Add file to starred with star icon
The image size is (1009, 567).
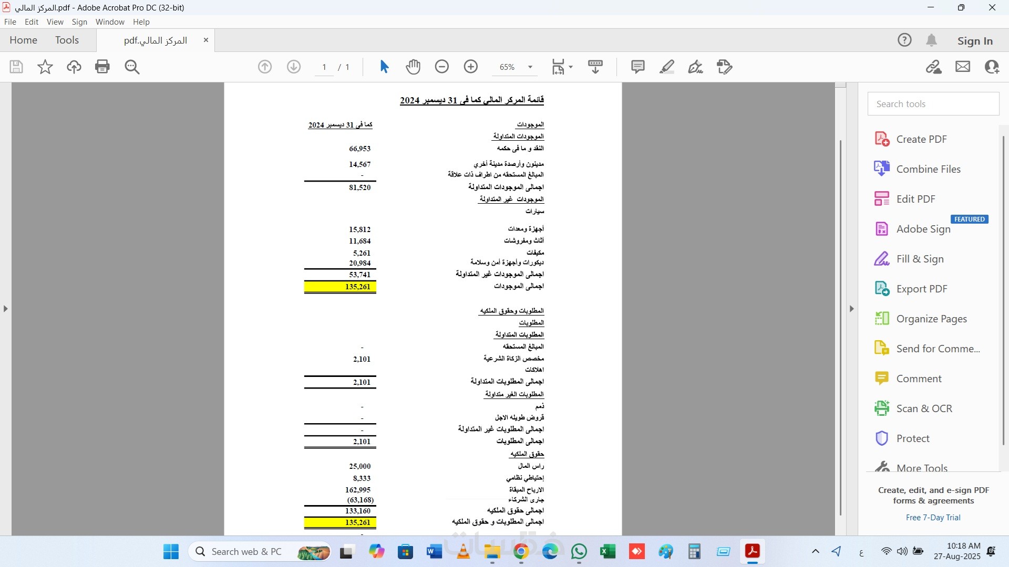tap(45, 67)
